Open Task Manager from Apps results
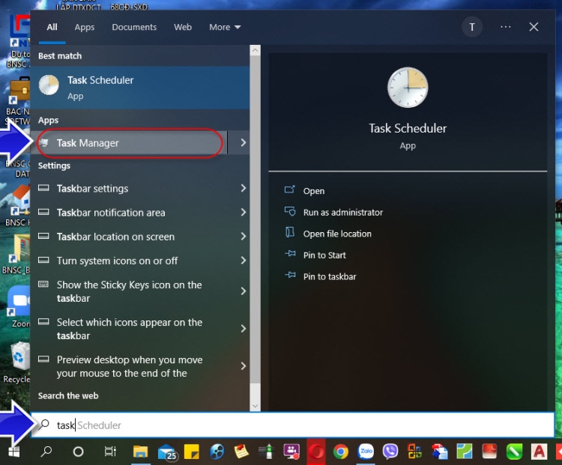The height and width of the screenshot is (465, 562). (x=88, y=143)
